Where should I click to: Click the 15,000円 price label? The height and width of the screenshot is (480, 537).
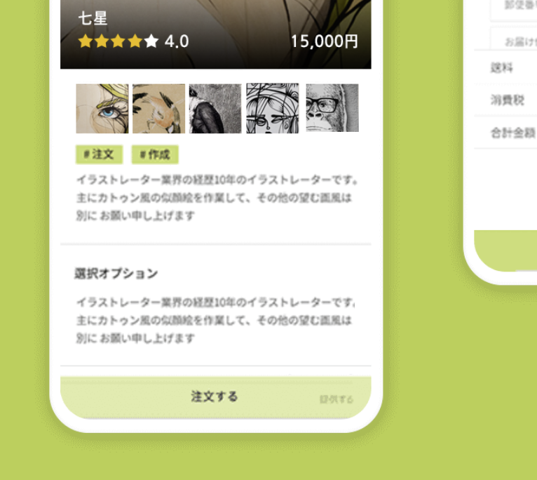pos(325,41)
